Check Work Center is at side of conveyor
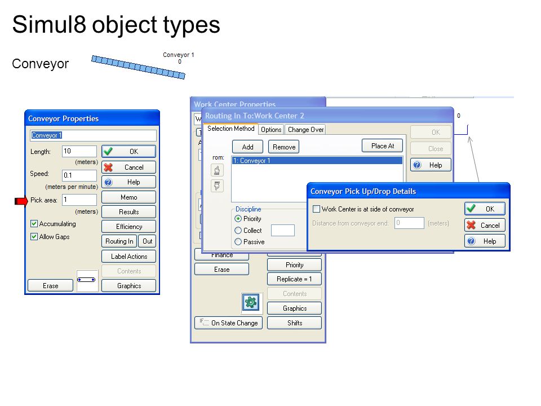 (x=316, y=209)
